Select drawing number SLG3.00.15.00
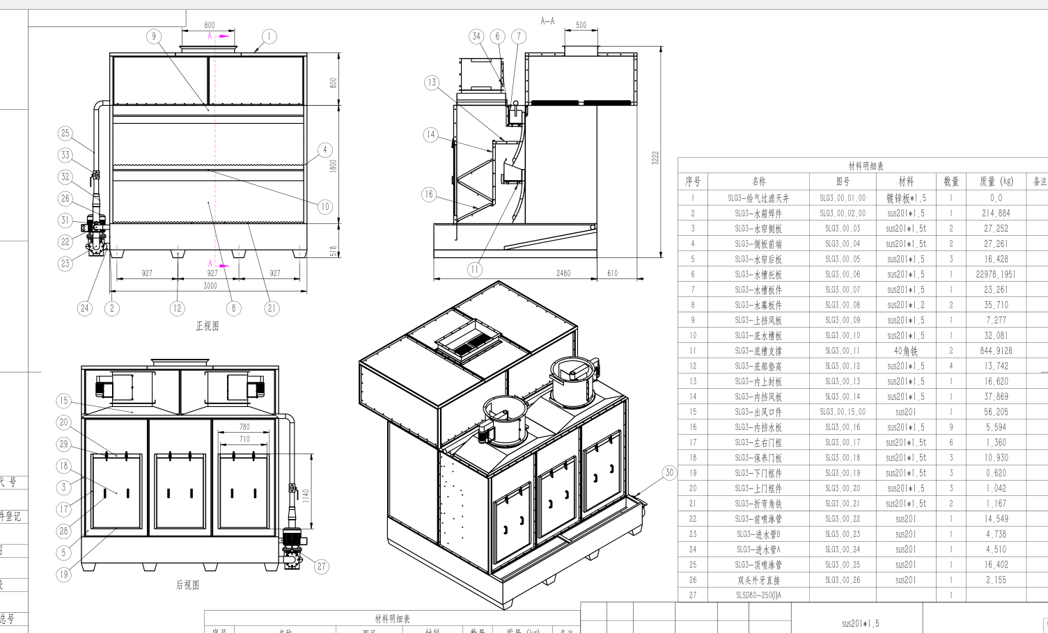1048x633 pixels. click(x=843, y=412)
